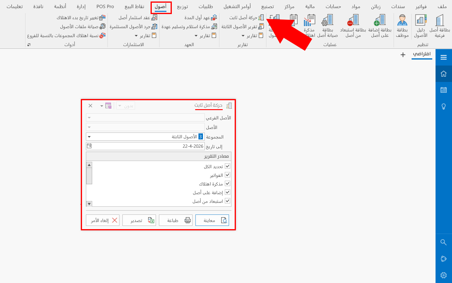
Task: Click the report sources scrollbar up arrow
Action: (89, 165)
